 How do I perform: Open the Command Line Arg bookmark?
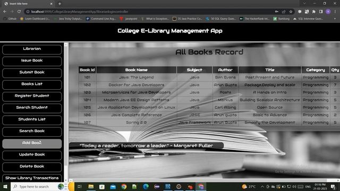101,19
